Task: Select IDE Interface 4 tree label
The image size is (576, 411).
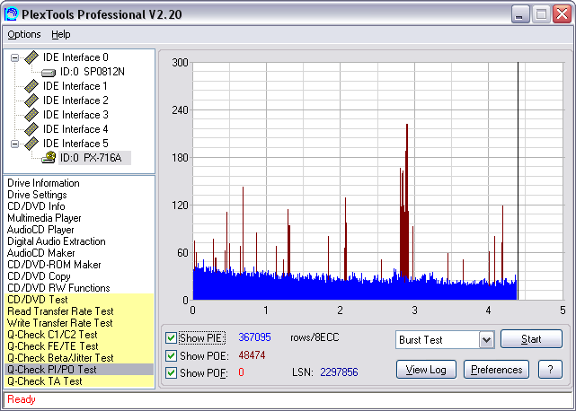Action: pos(75,129)
